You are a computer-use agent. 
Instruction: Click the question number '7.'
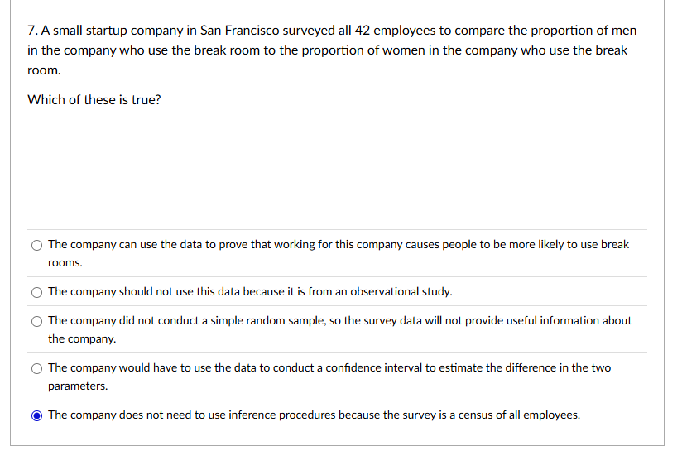(x=32, y=31)
